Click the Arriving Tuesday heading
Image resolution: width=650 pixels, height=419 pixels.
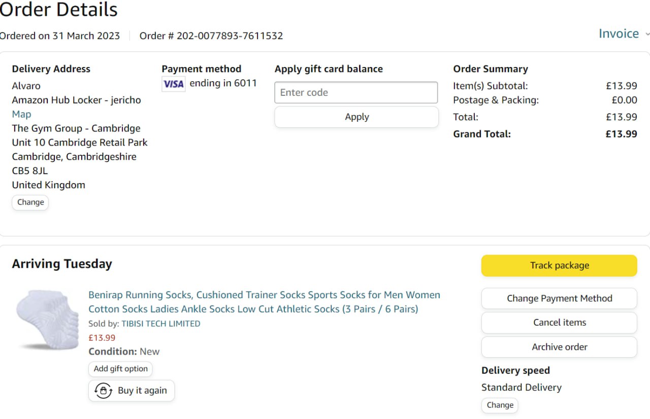(x=62, y=264)
